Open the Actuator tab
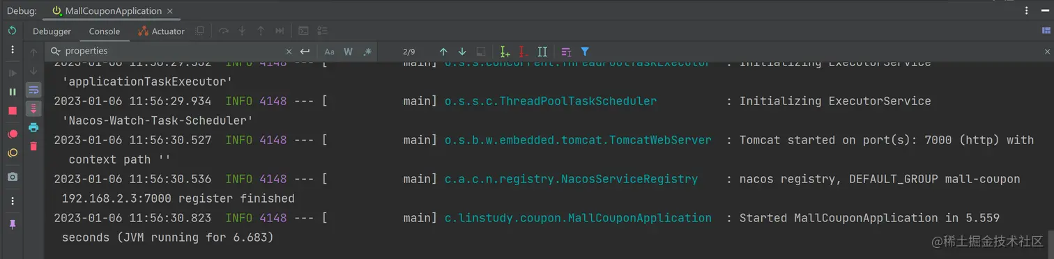The height and width of the screenshot is (259, 1054). coord(161,31)
